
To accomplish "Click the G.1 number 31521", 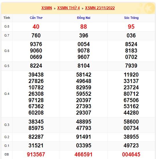I will [36, 146].
